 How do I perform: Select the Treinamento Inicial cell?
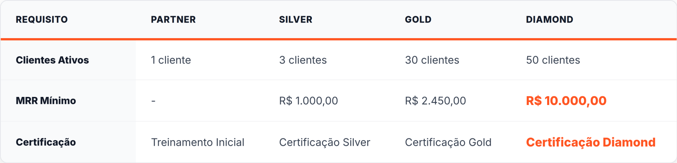[x=198, y=142]
